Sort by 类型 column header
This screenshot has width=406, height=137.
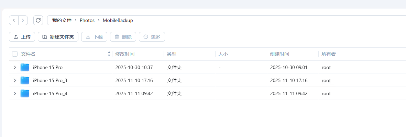172,54
